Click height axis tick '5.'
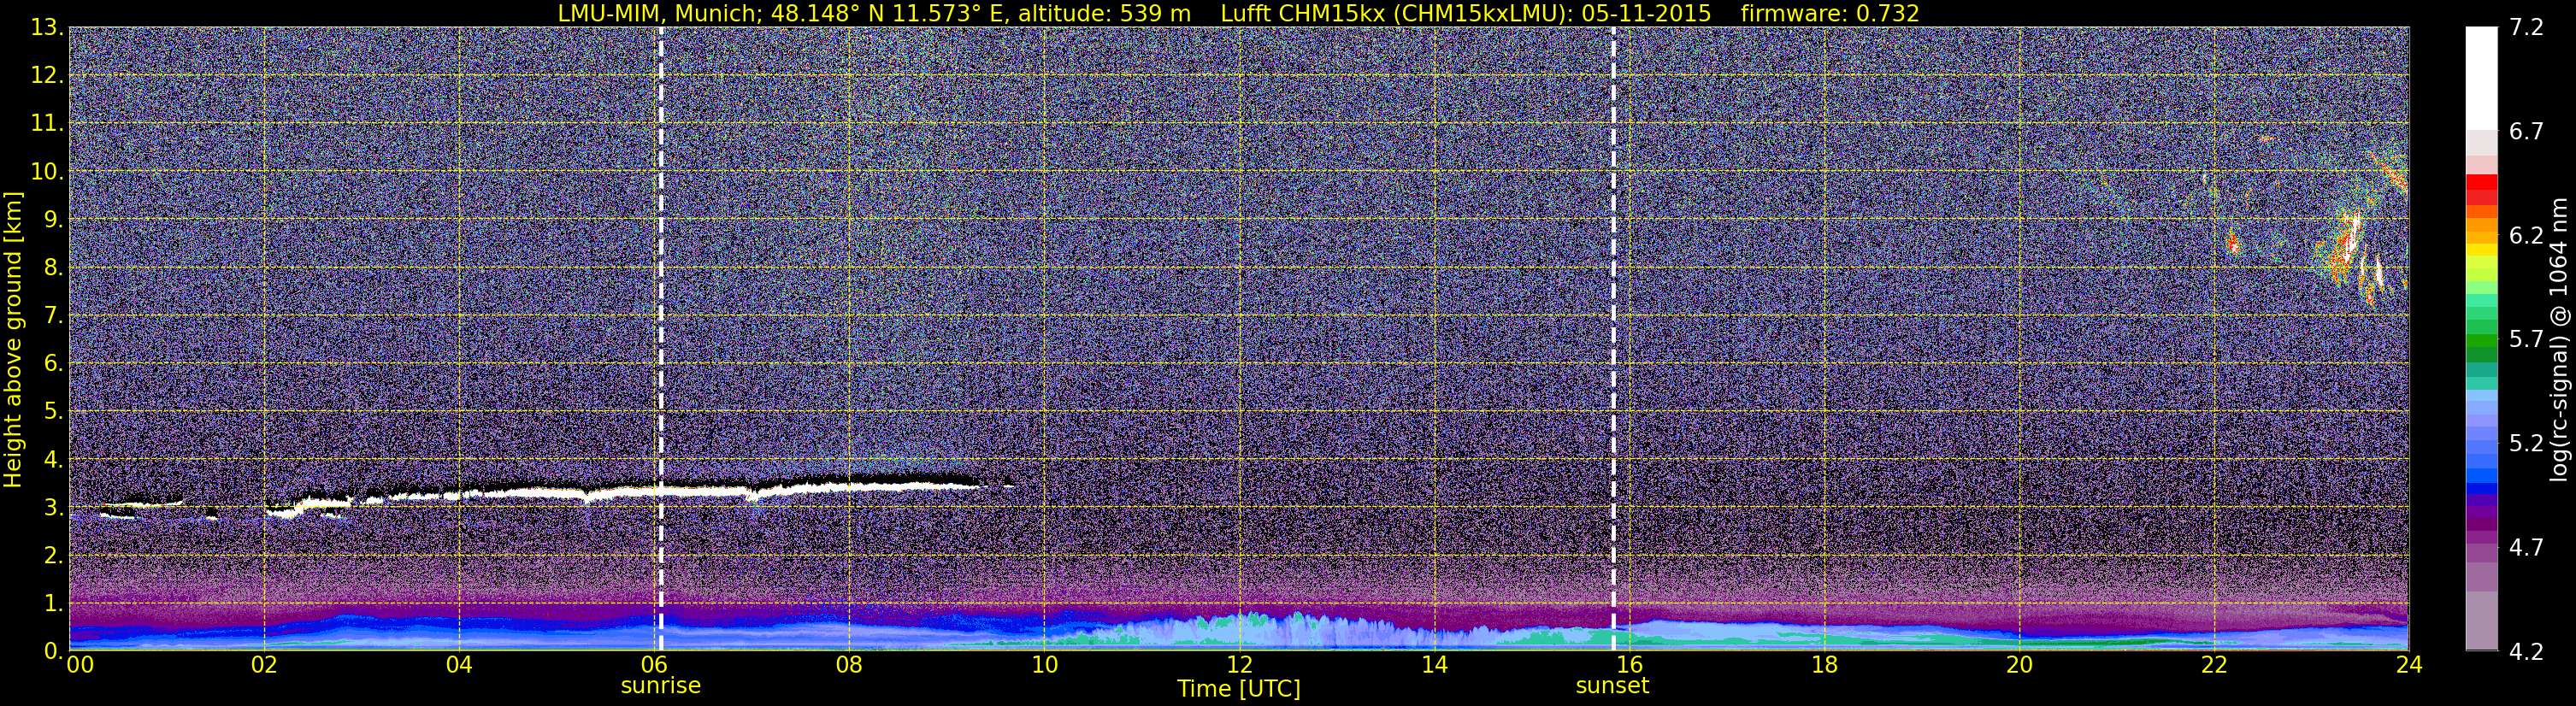Image resolution: width=2576 pixels, height=706 pixels. [x=53, y=411]
